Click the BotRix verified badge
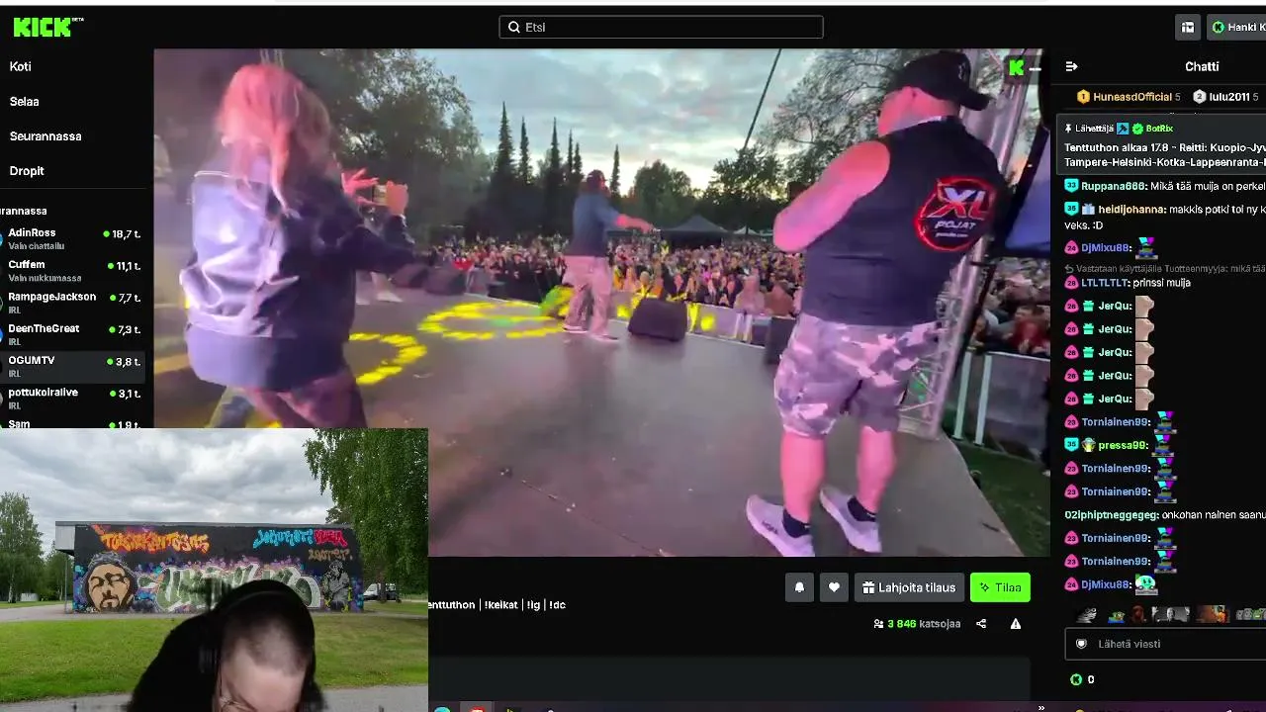1266x712 pixels. 1137,129
